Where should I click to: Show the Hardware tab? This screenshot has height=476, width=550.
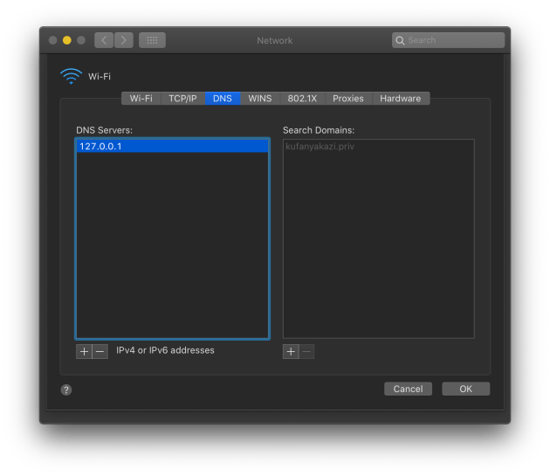[401, 99]
